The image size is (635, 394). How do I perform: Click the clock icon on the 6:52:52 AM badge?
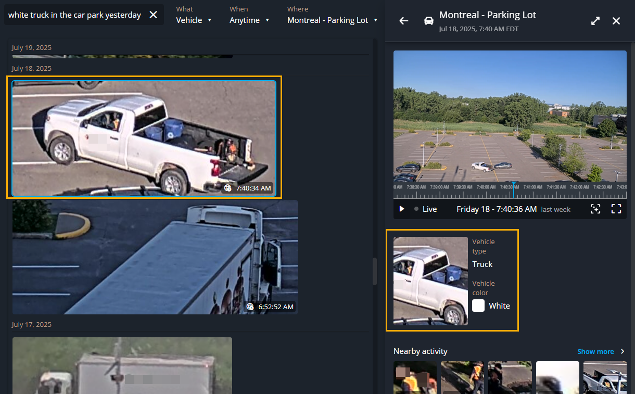tap(250, 307)
